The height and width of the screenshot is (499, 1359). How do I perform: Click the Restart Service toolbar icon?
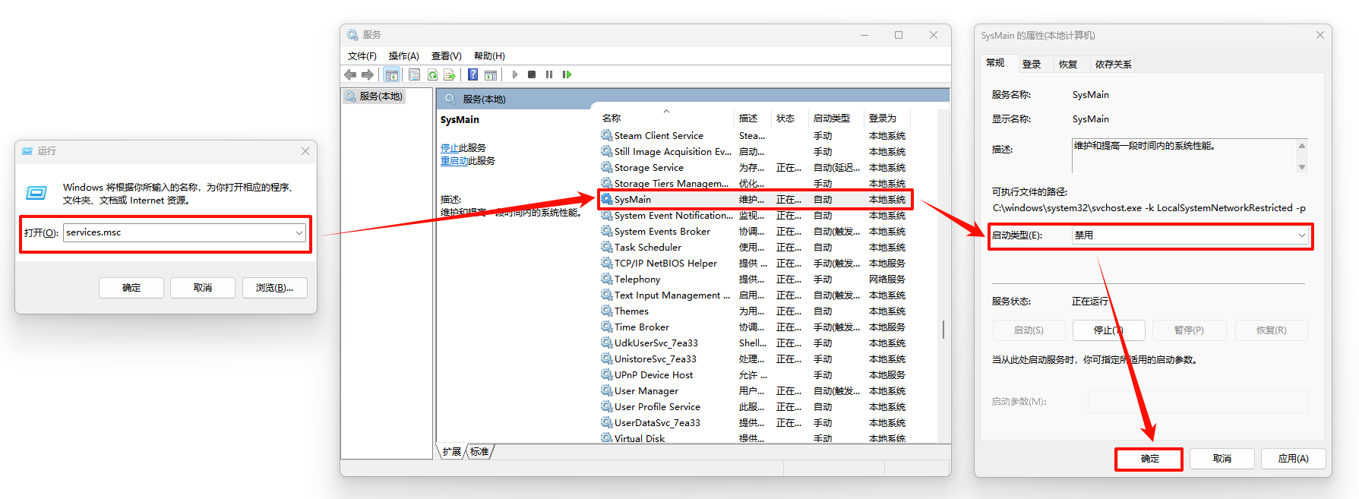[567, 74]
